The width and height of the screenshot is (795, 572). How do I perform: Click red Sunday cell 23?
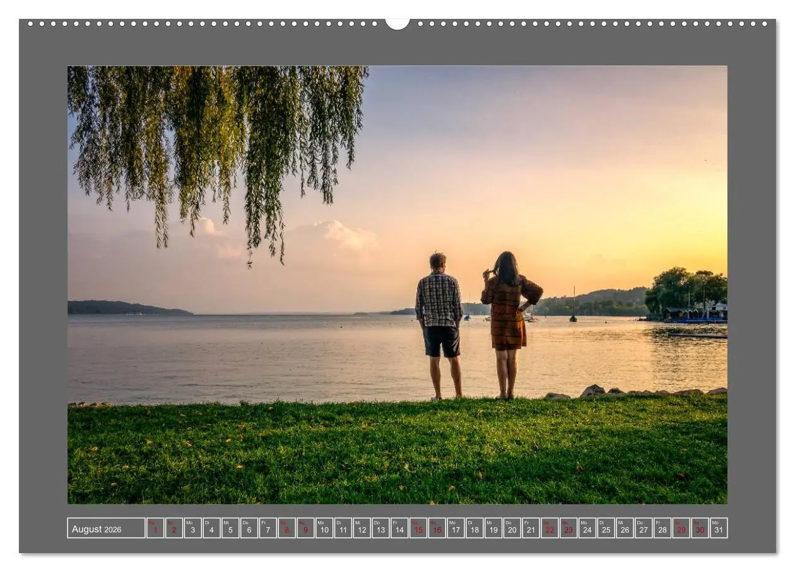pos(568,528)
